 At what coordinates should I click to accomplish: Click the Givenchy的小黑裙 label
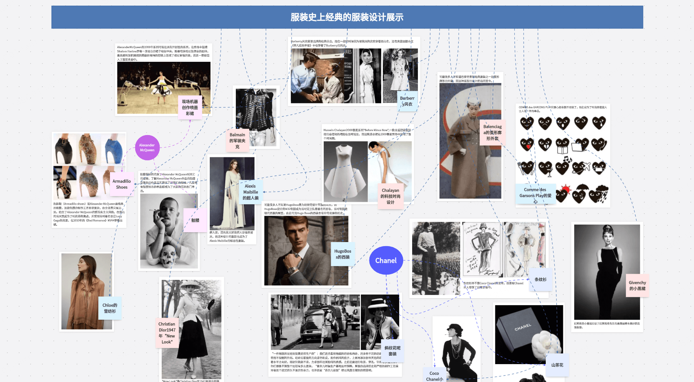pos(637,286)
